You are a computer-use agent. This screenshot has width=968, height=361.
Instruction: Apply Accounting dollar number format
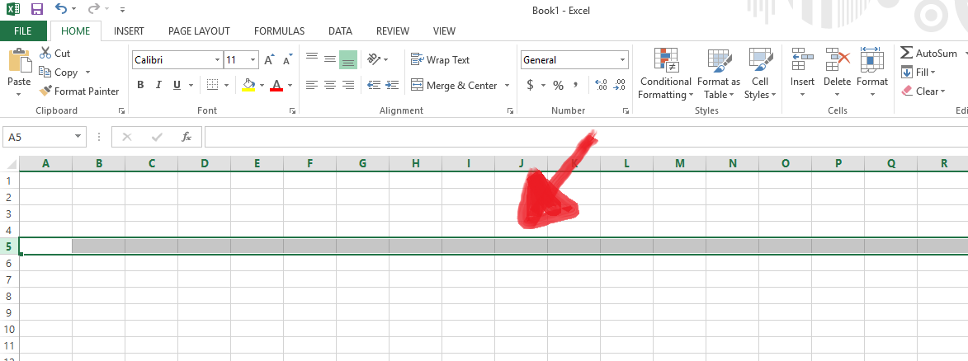531,85
